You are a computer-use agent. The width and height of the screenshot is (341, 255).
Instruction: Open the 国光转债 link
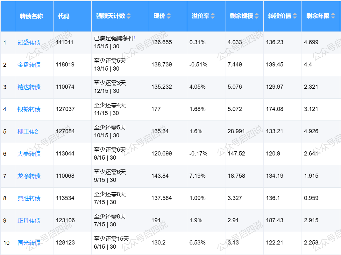tap(29, 243)
